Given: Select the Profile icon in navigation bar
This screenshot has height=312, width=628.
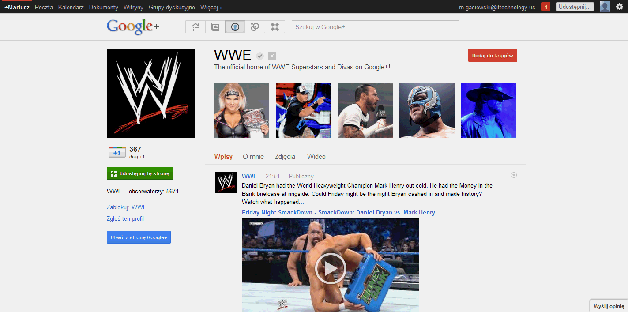Looking at the screenshot, I should point(235,27).
